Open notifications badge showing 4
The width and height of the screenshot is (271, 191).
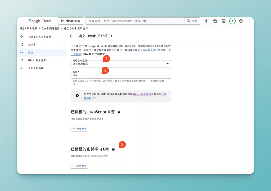(232, 21)
